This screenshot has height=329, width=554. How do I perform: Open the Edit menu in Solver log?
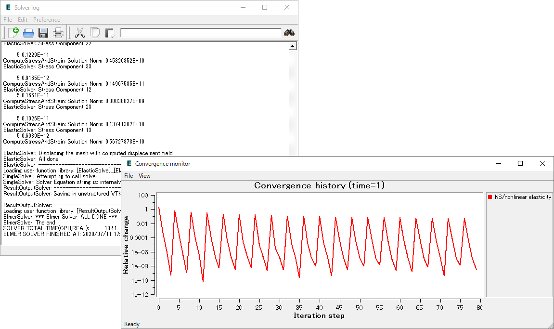pos(23,19)
